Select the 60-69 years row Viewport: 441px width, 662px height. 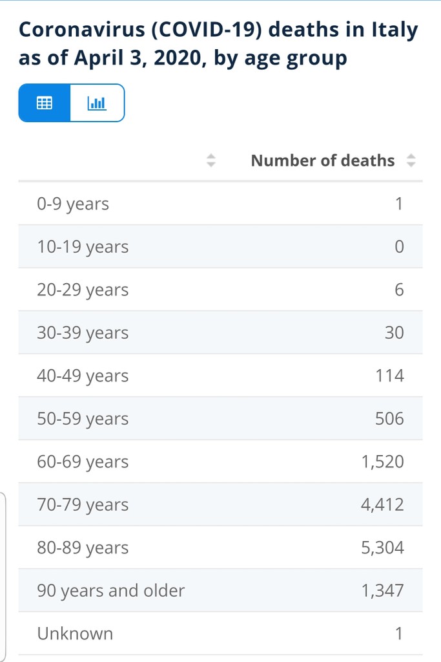[x=221, y=462]
